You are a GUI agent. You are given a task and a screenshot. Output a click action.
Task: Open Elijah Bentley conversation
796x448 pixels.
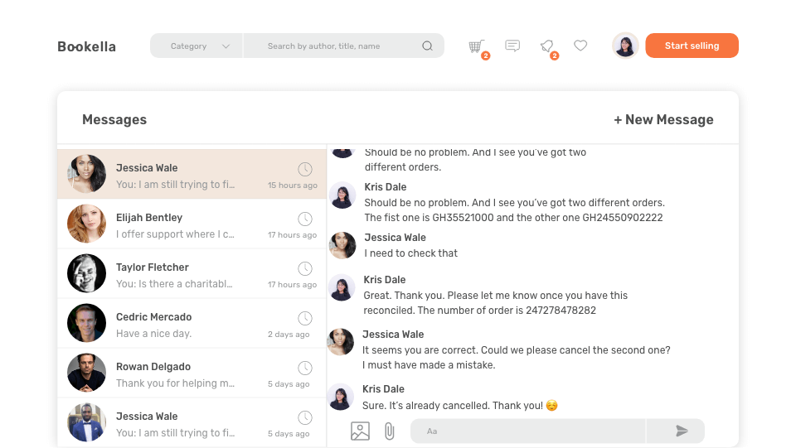tap(192, 224)
